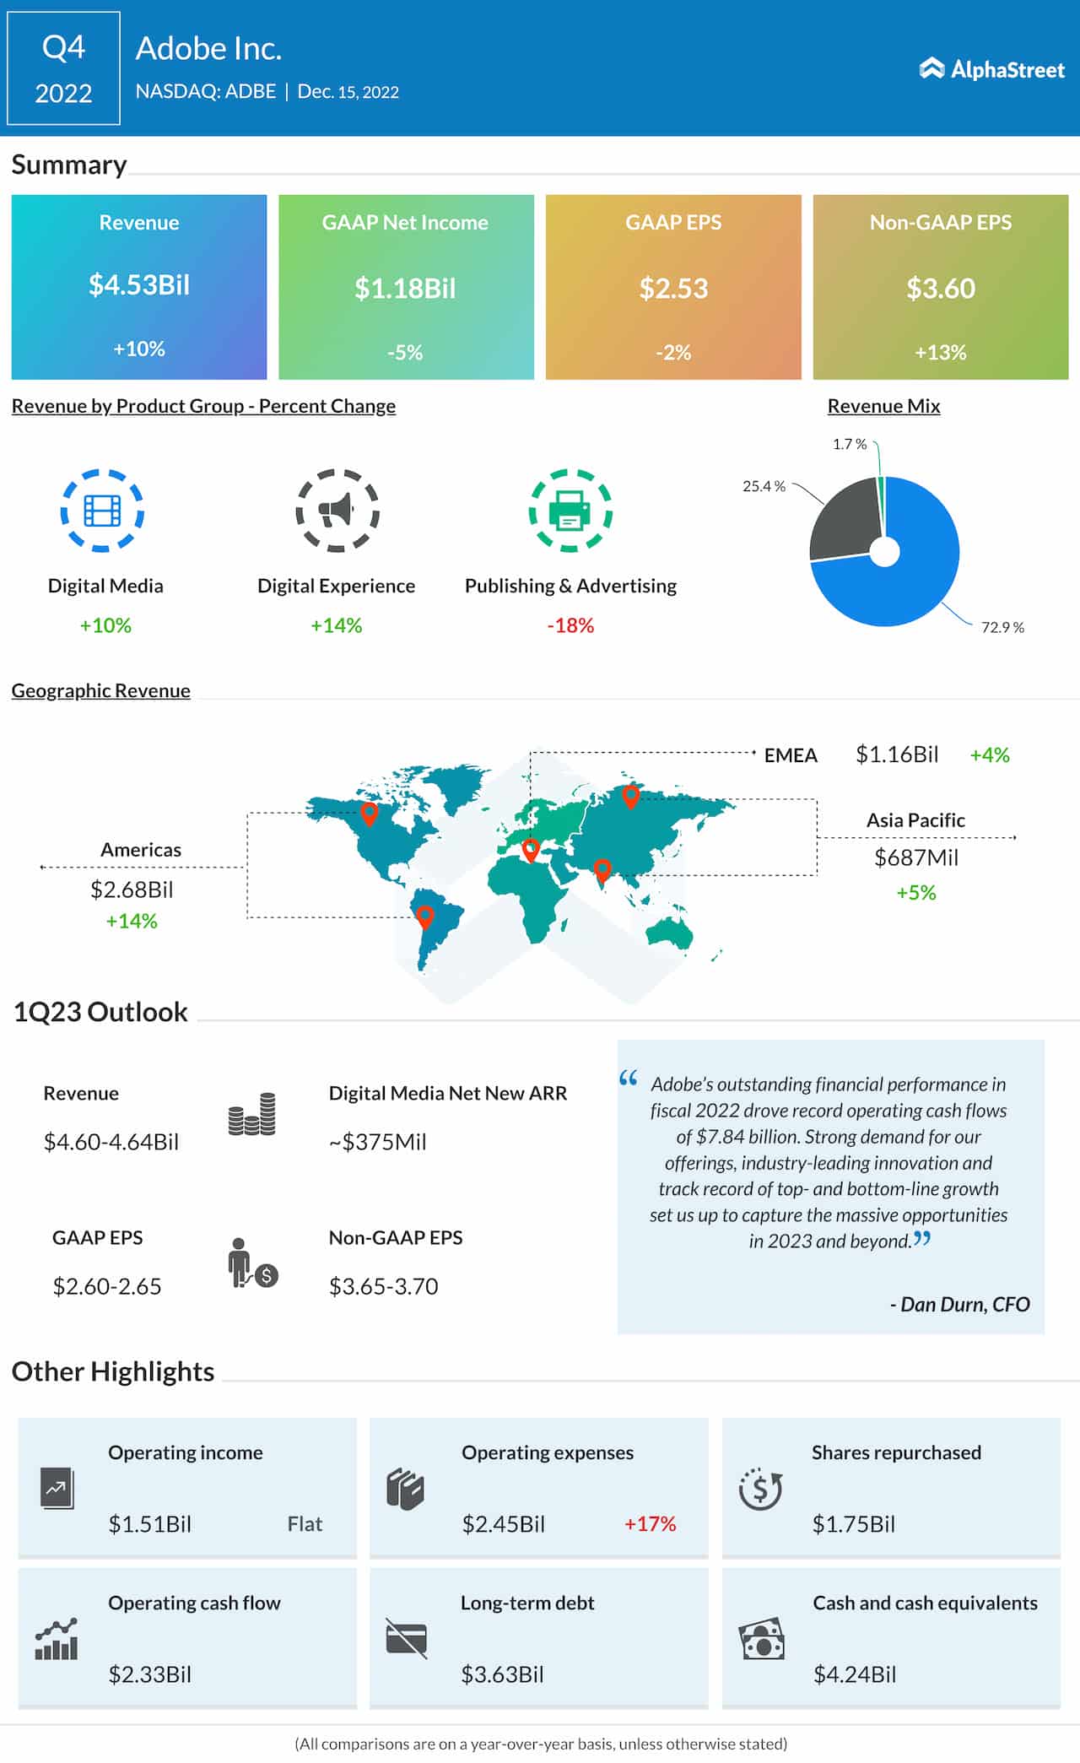Select the 'Other Highlights' section heading
1080x1763 pixels.
click(x=113, y=1371)
